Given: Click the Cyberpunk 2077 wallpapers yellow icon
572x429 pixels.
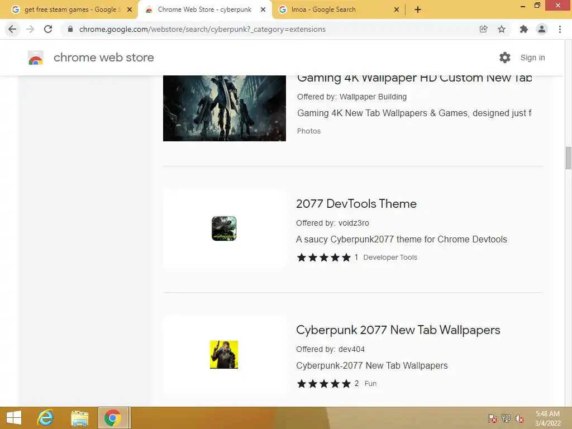Looking at the screenshot, I should [x=224, y=355].
